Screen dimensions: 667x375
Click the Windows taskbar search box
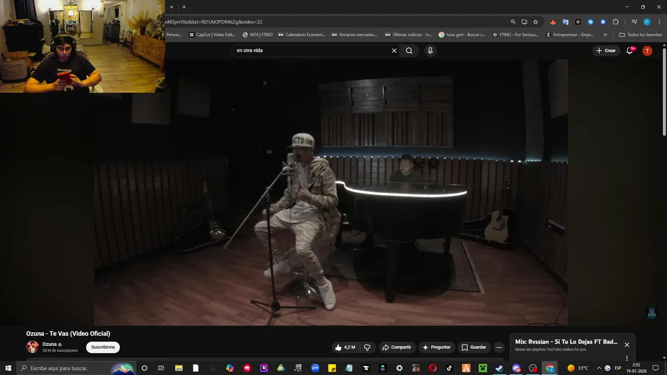coord(77,368)
